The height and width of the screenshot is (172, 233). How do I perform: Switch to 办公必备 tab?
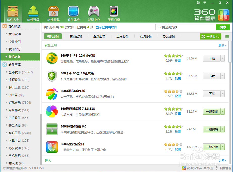pyautogui.click(x=169, y=36)
